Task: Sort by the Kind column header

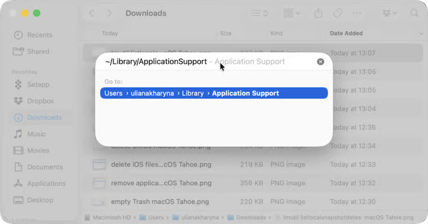Action: [276, 34]
